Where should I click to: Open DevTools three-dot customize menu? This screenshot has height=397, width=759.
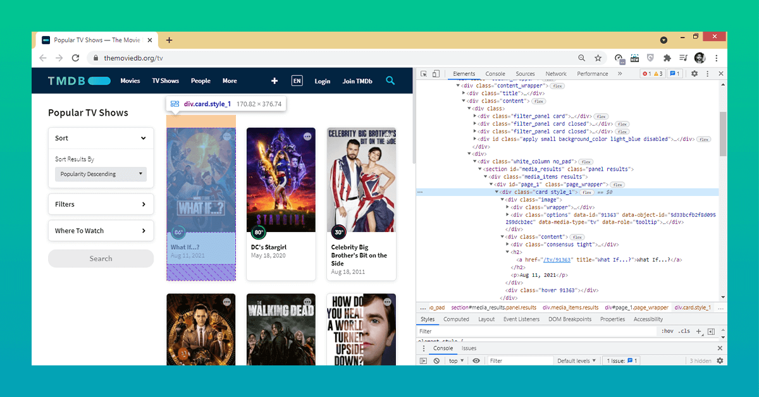click(708, 74)
